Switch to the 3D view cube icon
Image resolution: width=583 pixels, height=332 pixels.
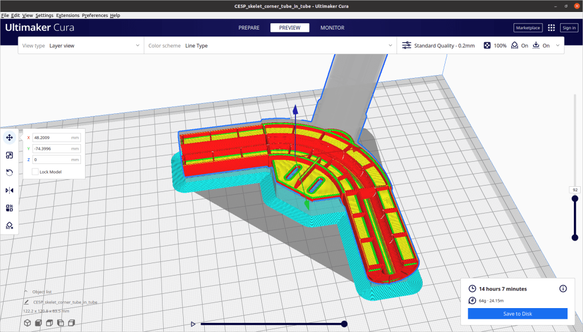tap(27, 323)
